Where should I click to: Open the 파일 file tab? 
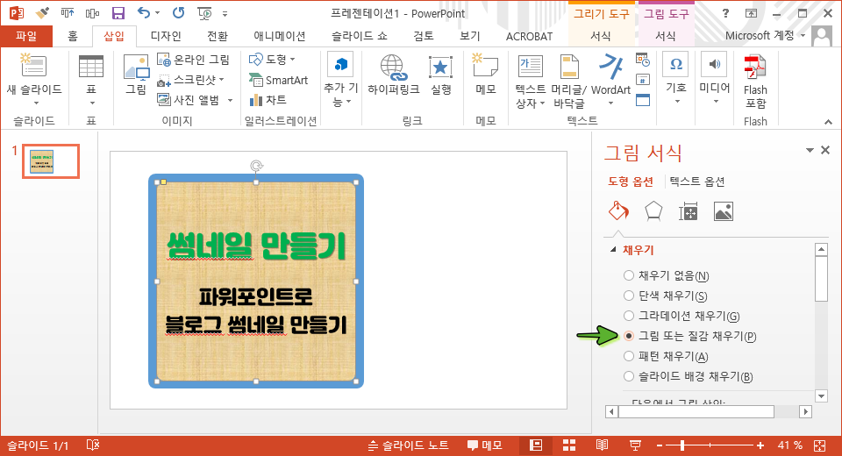click(26, 36)
